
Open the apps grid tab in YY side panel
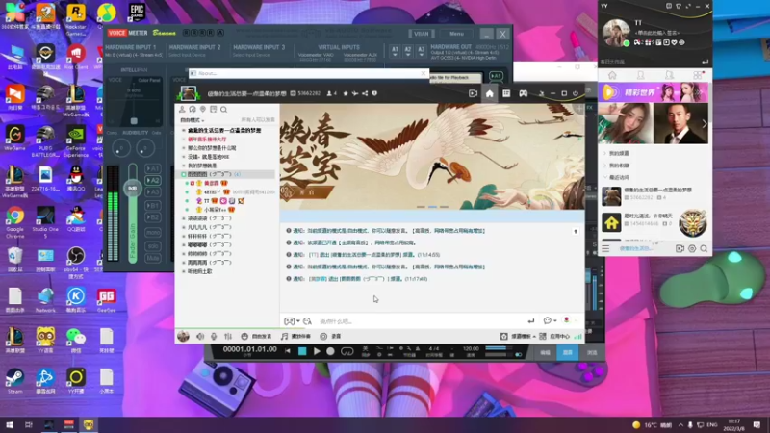pyautogui.click(x=698, y=76)
